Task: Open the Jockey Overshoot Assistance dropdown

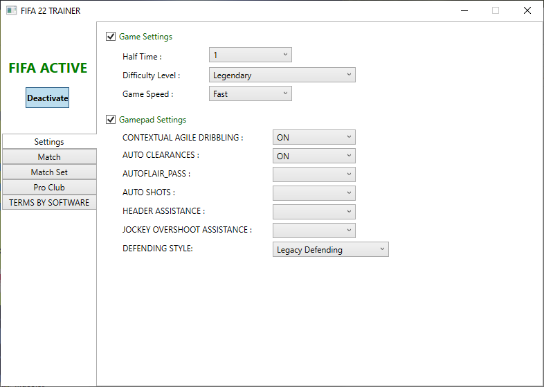Action: coord(314,231)
